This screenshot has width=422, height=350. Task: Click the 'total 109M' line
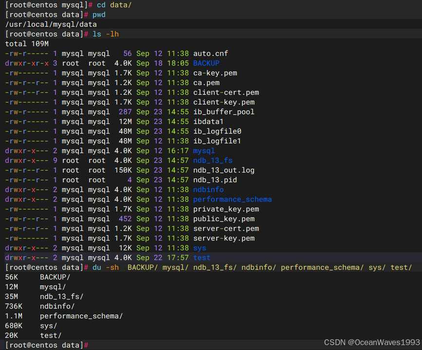(27, 44)
